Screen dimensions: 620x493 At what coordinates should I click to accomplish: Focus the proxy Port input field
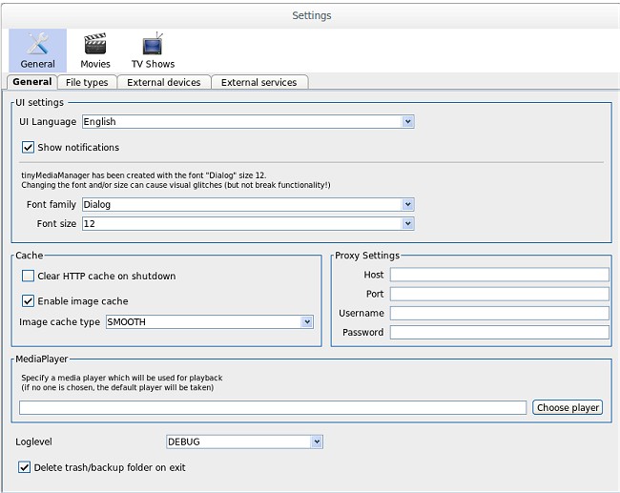coord(499,294)
